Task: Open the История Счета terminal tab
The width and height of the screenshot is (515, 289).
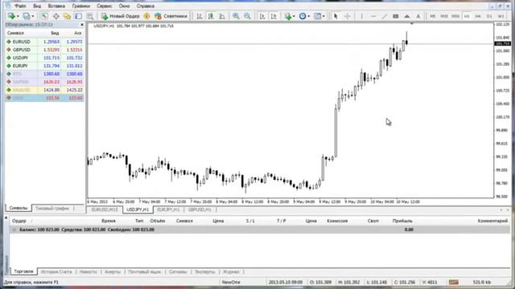Action: coord(56,271)
